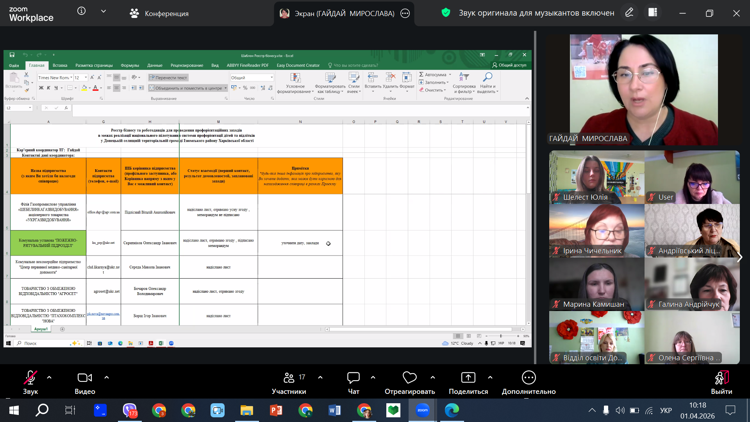Open the Чат chat panel

pyautogui.click(x=354, y=382)
